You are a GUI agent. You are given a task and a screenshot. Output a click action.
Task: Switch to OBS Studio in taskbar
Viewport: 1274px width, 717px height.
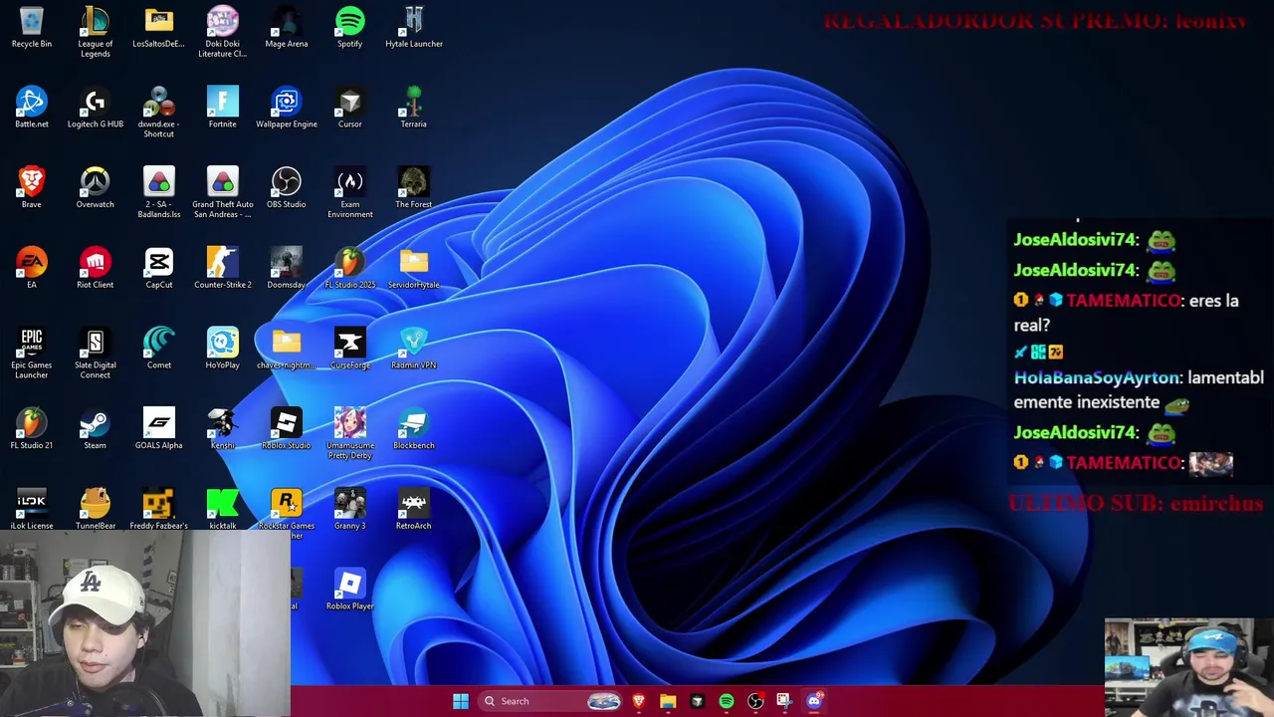click(x=755, y=701)
